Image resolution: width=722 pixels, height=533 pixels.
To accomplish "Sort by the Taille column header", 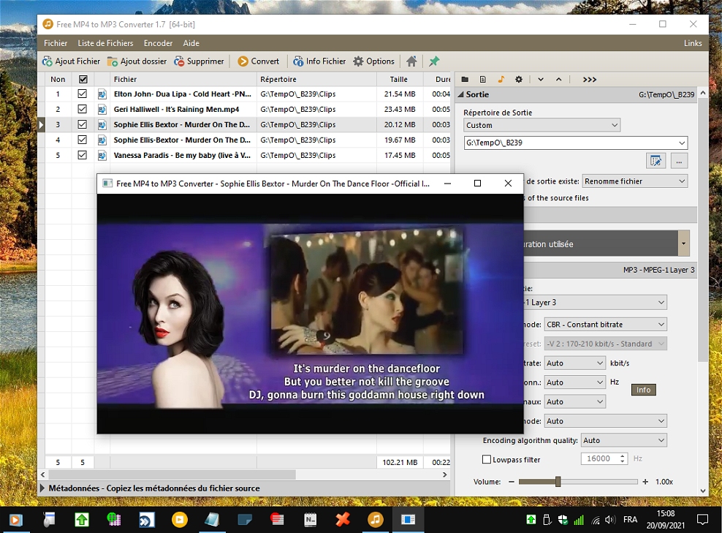I will [x=399, y=79].
